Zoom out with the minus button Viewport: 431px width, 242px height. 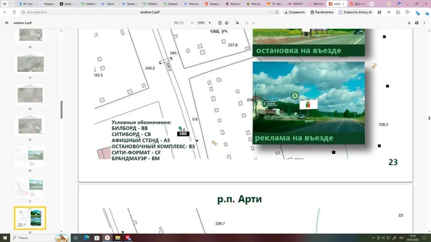click(192, 23)
